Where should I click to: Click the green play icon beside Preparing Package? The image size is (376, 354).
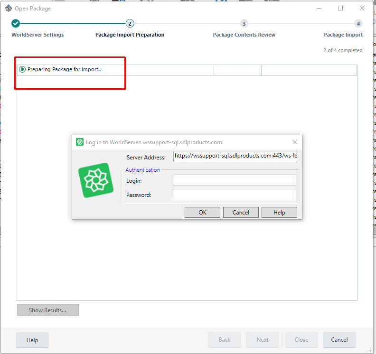(22, 70)
